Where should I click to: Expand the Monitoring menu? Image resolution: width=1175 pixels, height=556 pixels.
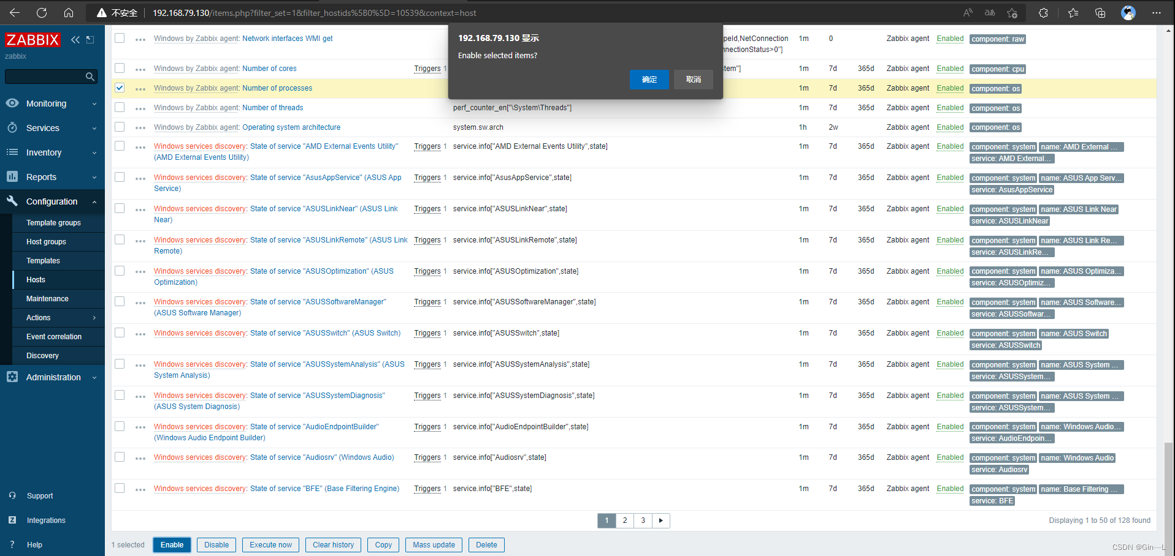click(52, 103)
